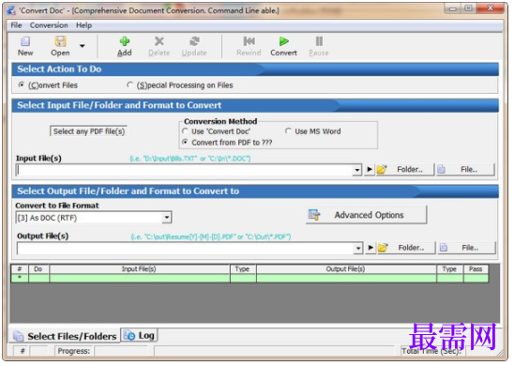The image size is (514, 366).
Task: Expand the Open button dropdown arrow
Action: coord(83,46)
